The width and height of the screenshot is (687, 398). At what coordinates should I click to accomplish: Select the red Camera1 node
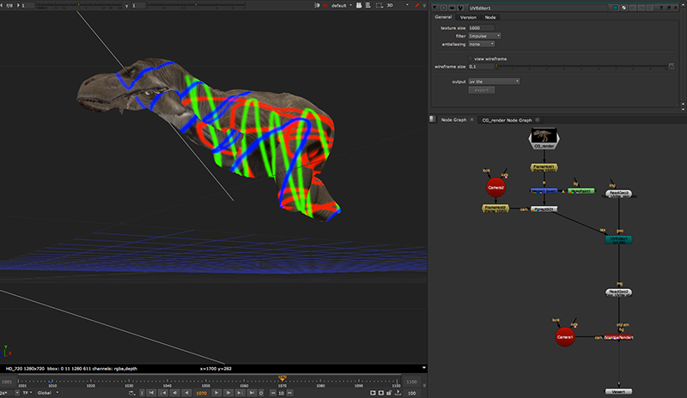[x=564, y=338]
